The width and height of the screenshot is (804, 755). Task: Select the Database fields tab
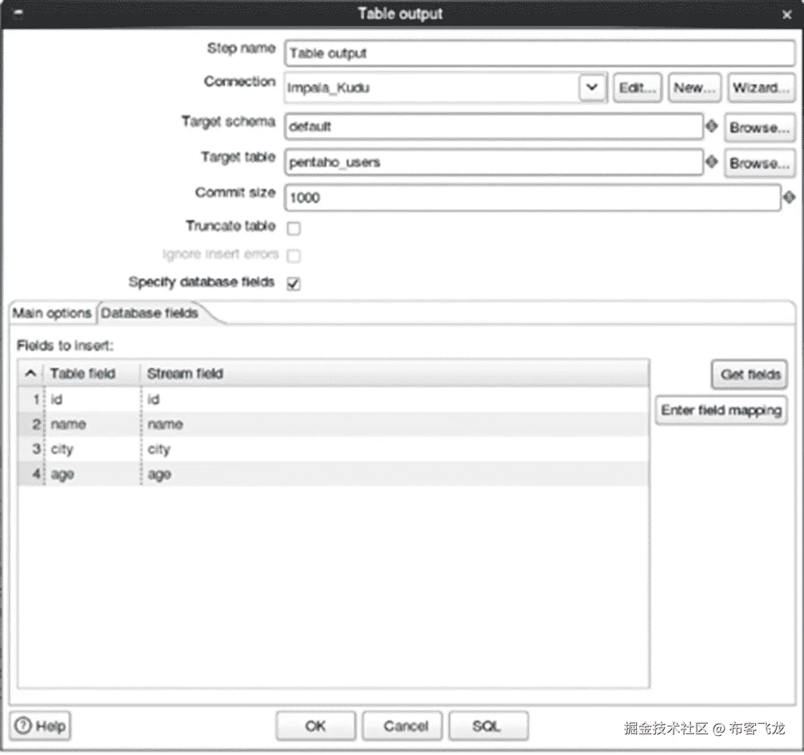[150, 313]
